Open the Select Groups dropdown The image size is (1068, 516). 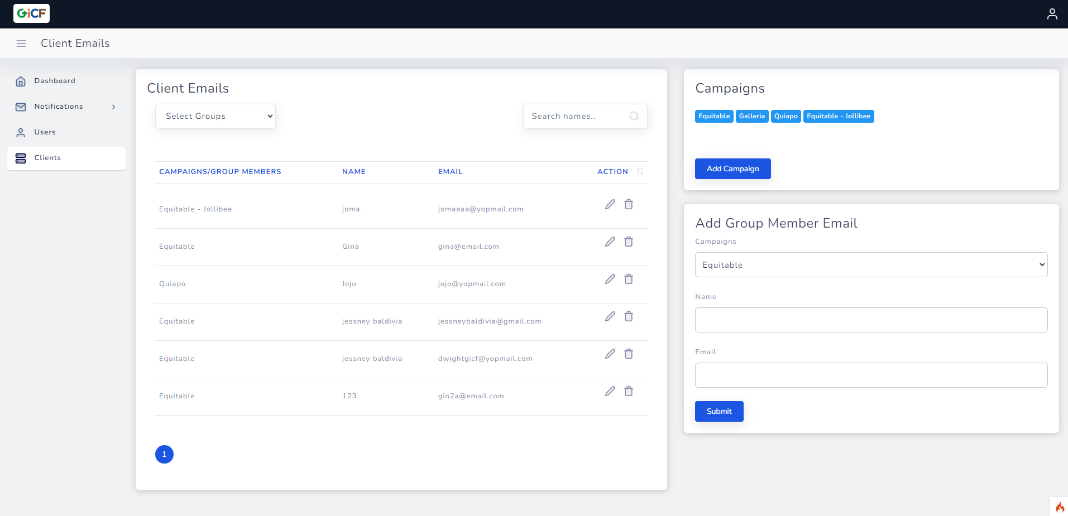[215, 116]
